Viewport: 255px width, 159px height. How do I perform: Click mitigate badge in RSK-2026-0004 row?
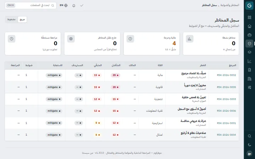click(54, 135)
